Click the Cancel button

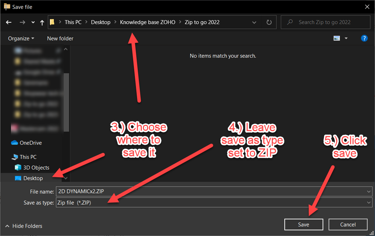coord(348,225)
